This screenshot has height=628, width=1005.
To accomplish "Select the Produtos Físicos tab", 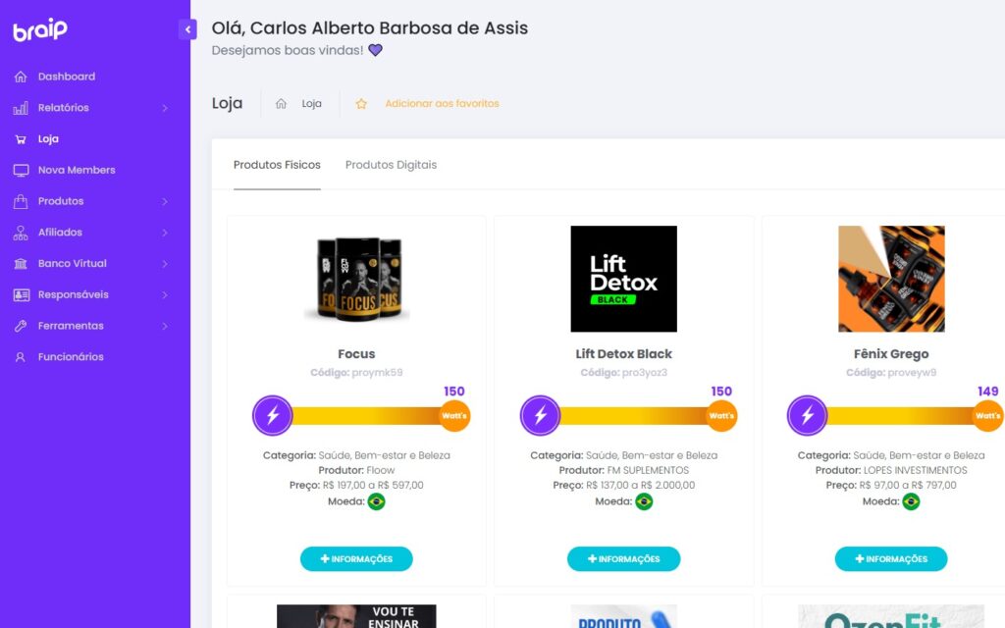I will pos(277,165).
